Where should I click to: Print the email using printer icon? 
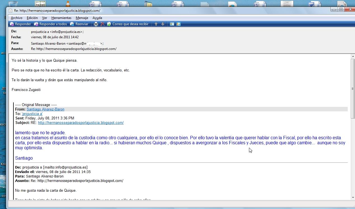(96, 24)
